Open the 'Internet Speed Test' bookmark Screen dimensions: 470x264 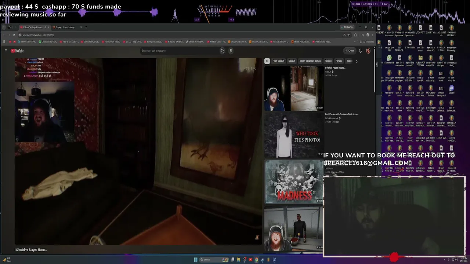(27, 42)
